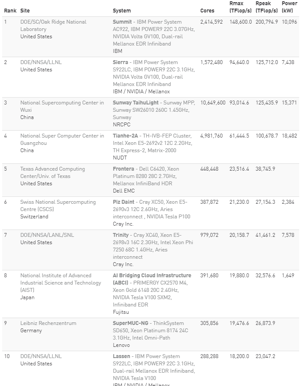This screenshot has width=300, height=386.
Task: Select the Rmax column header
Action: click(240, 7)
